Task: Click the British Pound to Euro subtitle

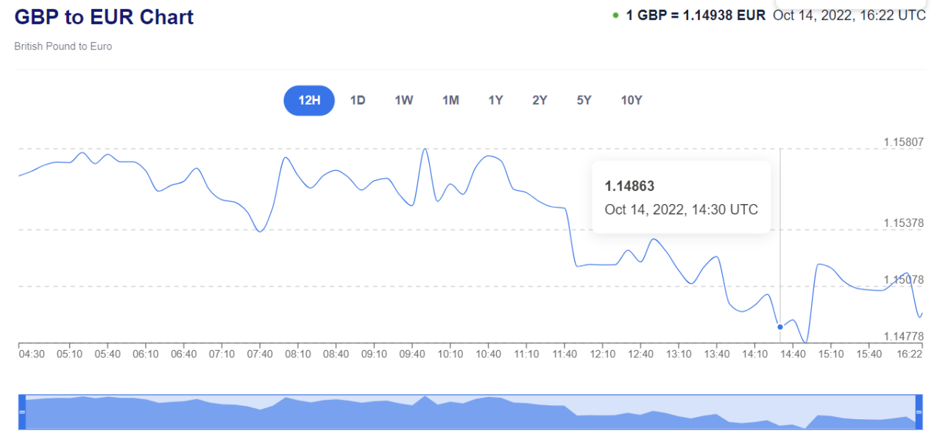Action: pos(63,46)
